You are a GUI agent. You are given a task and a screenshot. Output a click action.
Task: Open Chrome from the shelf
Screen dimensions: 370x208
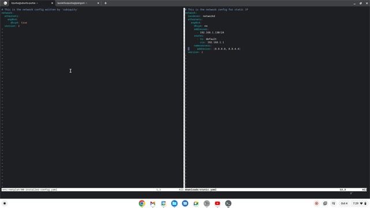point(142,203)
